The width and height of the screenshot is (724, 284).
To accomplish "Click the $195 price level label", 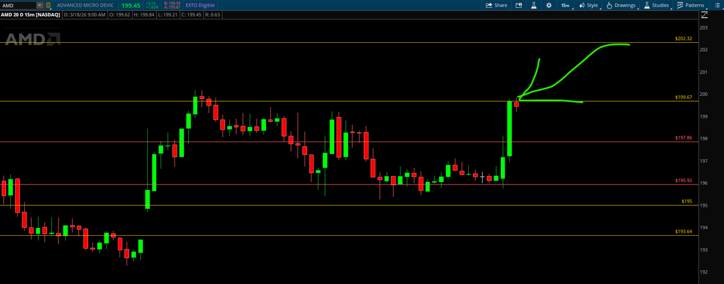I will coord(687,201).
